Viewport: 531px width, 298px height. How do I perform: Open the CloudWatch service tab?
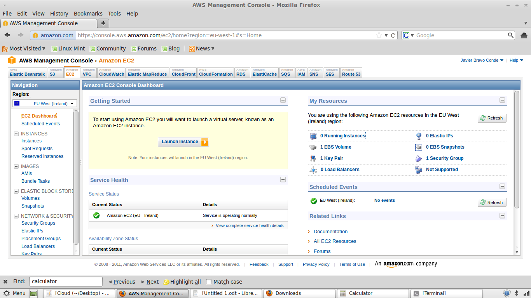click(x=112, y=73)
